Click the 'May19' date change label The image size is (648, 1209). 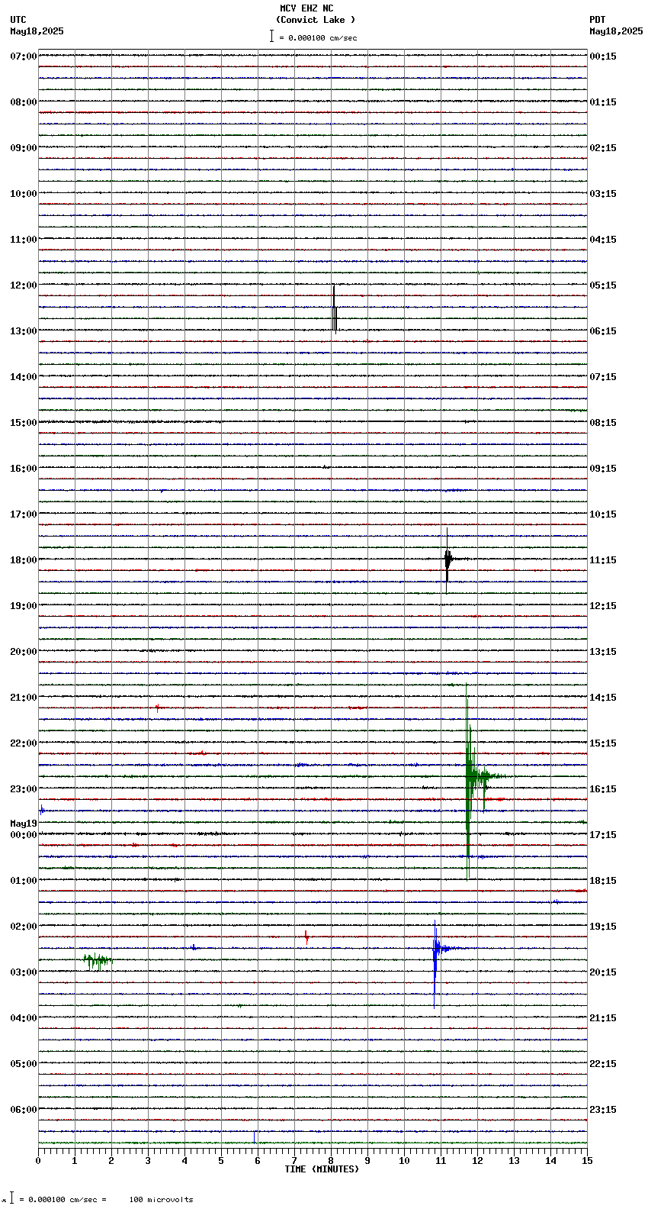point(24,824)
